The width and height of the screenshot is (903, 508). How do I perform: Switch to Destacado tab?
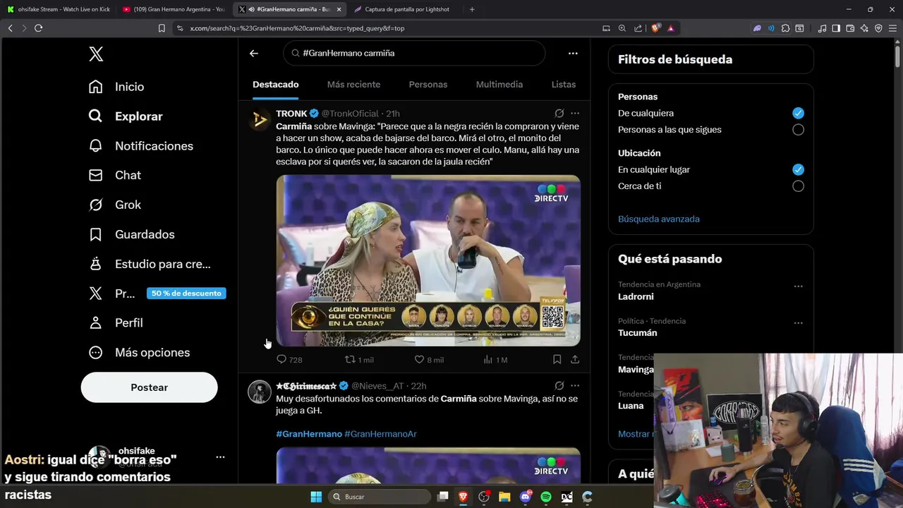click(276, 84)
